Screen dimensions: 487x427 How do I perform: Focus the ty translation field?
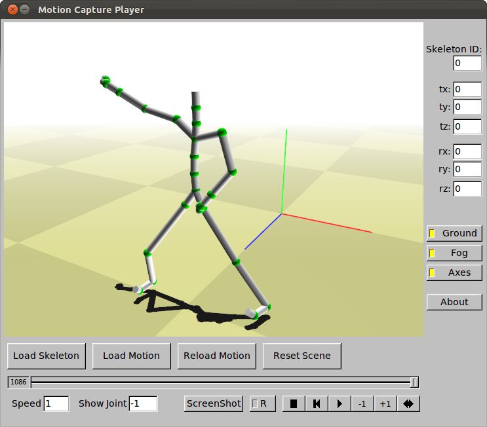tap(467, 107)
